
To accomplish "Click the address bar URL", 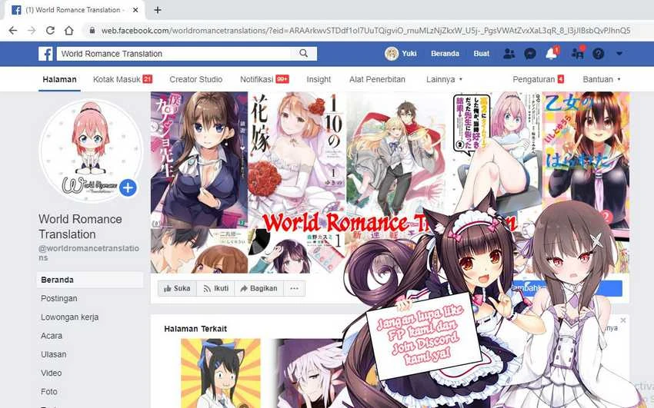I will pyautogui.click(x=365, y=31).
